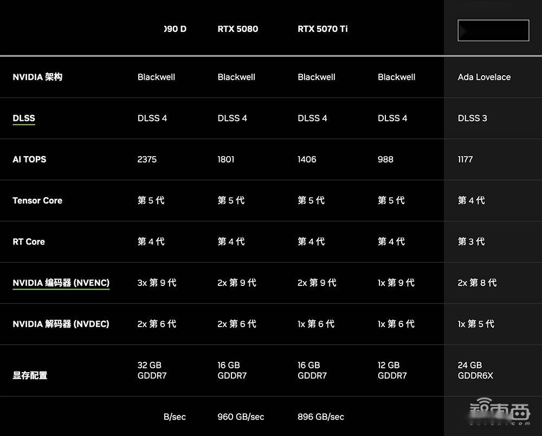Select the RT Core 第 3 代 cell

pos(471,242)
